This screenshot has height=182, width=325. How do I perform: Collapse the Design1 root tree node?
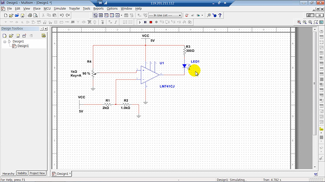tap(4, 41)
